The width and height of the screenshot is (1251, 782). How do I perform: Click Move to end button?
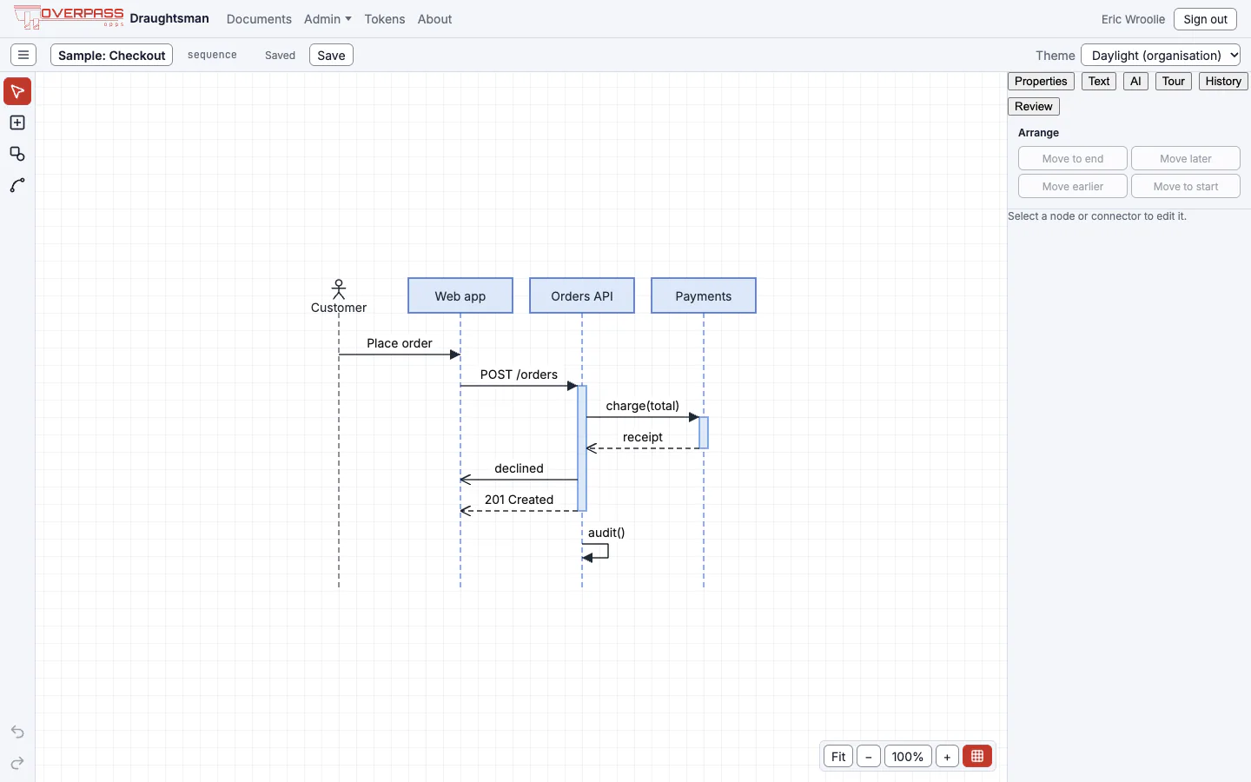coord(1073,158)
